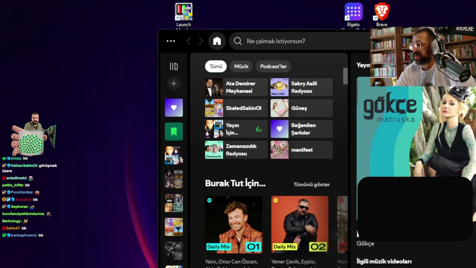Click the green now-playing bars icon
The height and width of the screenshot is (268, 476).
[258, 129]
